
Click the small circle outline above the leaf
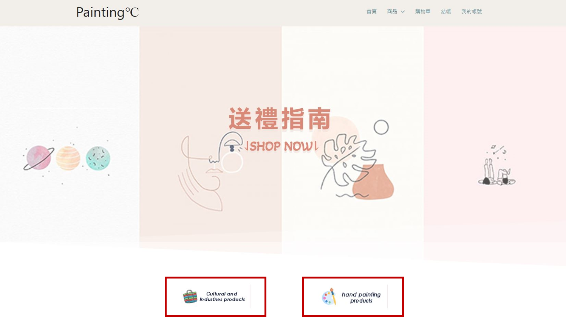pos(381,128)
